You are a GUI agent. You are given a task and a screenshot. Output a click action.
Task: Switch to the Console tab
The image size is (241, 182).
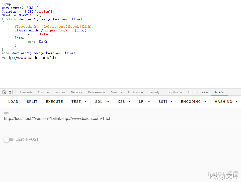tap(43, 92)
